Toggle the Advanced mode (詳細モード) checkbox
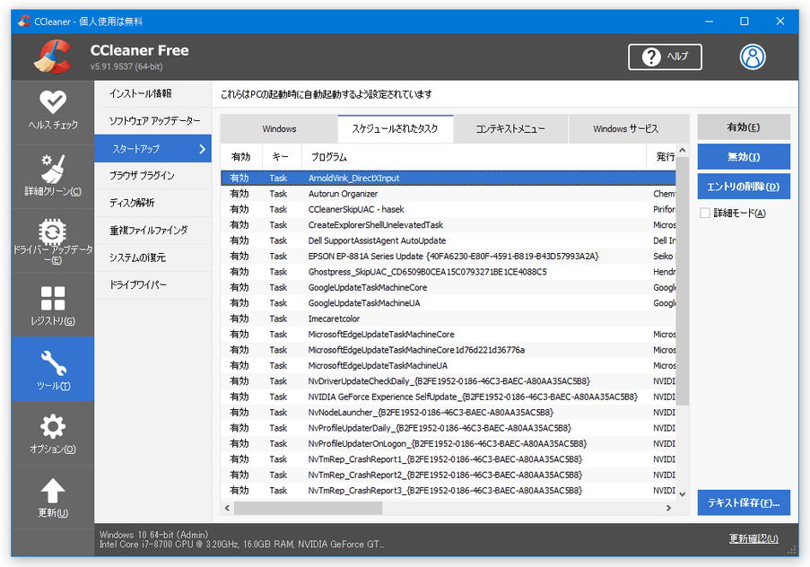Image resolution: width=810 pixels, height=567 pixels. (705, 213)
